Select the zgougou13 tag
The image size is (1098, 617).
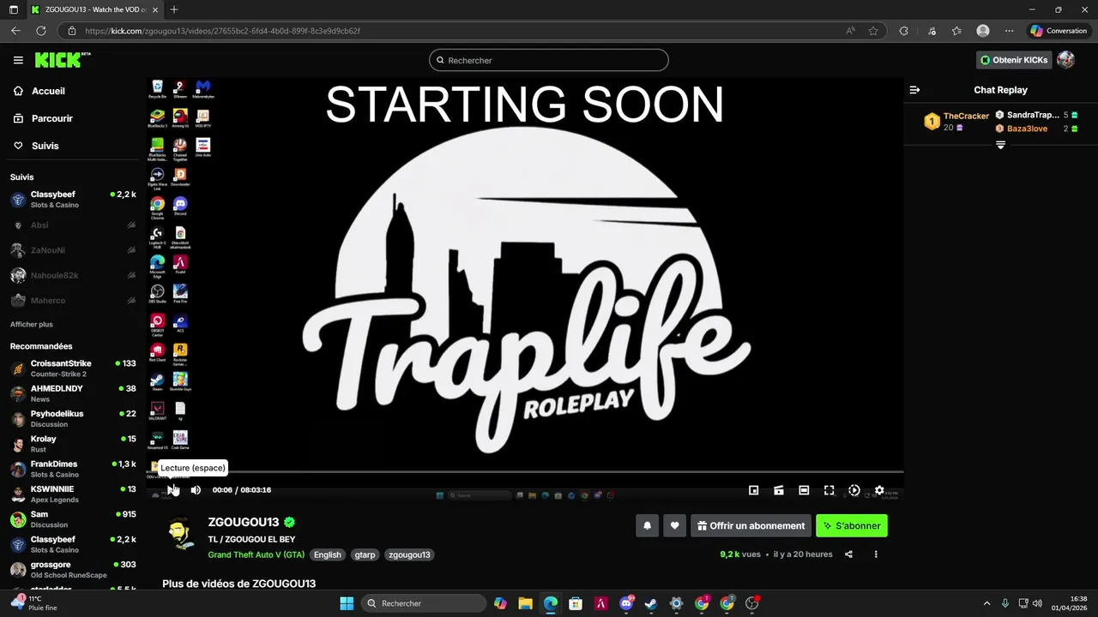point(409,554)
